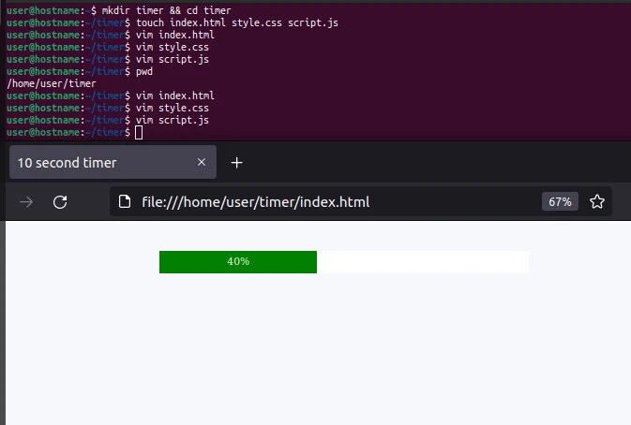Image resolution: width=631 pixels, height=425 pixels.
Task: Click the page info icon in address bar
Action: click(124, 202)
